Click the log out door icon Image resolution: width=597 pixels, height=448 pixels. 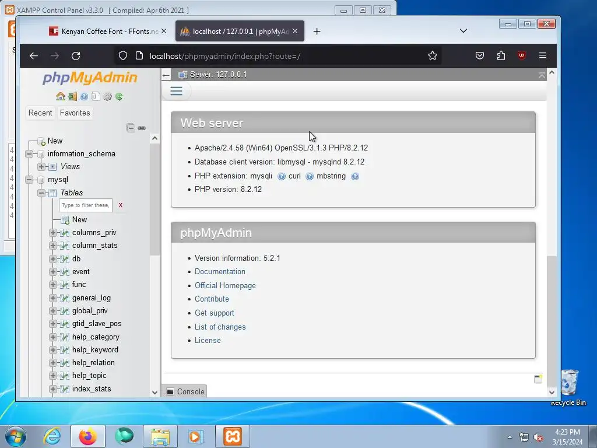72,96
